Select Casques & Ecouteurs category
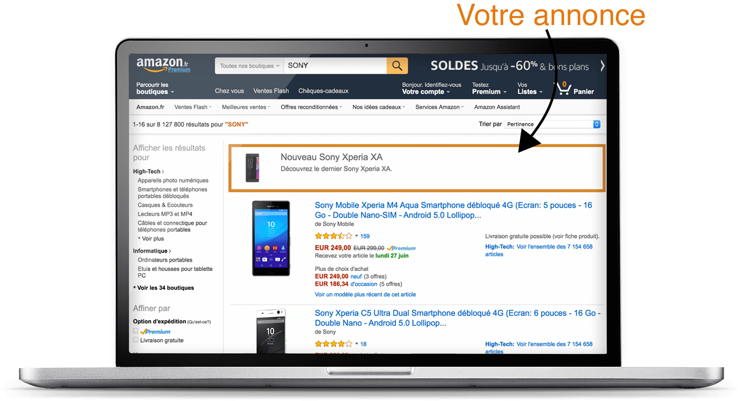This screenshot has height=401, width=741. click(165, 205)
